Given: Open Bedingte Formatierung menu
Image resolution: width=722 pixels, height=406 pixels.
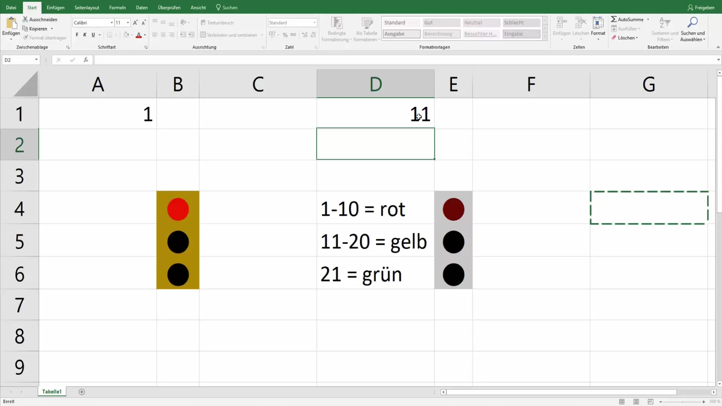Looking at the screenshot, I should (337, 29).
